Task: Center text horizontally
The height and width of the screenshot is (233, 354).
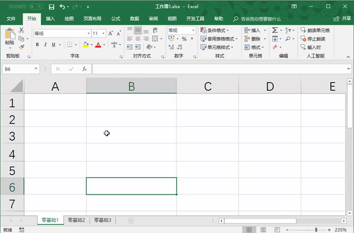Action: click(x=138, y=39)
